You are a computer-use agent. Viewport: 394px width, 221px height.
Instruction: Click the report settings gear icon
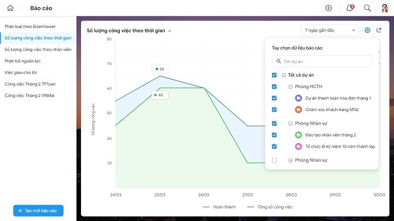tap(367, 30)
